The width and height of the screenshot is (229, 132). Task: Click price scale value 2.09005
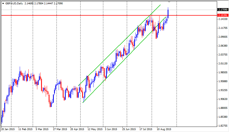[223, 37]
